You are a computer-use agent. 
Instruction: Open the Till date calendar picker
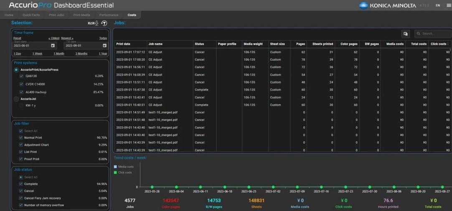[x=104, y=45]
